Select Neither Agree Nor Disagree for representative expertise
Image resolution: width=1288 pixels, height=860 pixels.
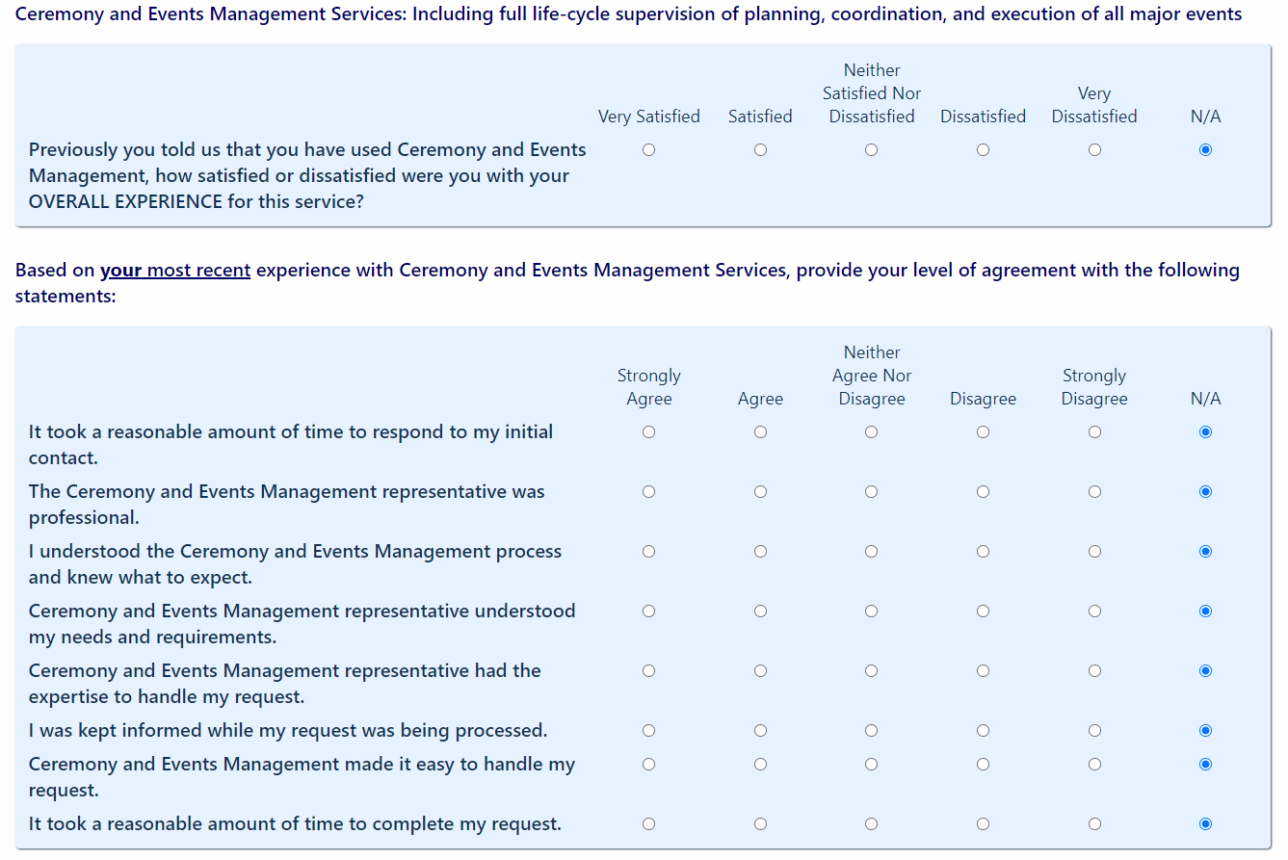[x=871, y=671]
